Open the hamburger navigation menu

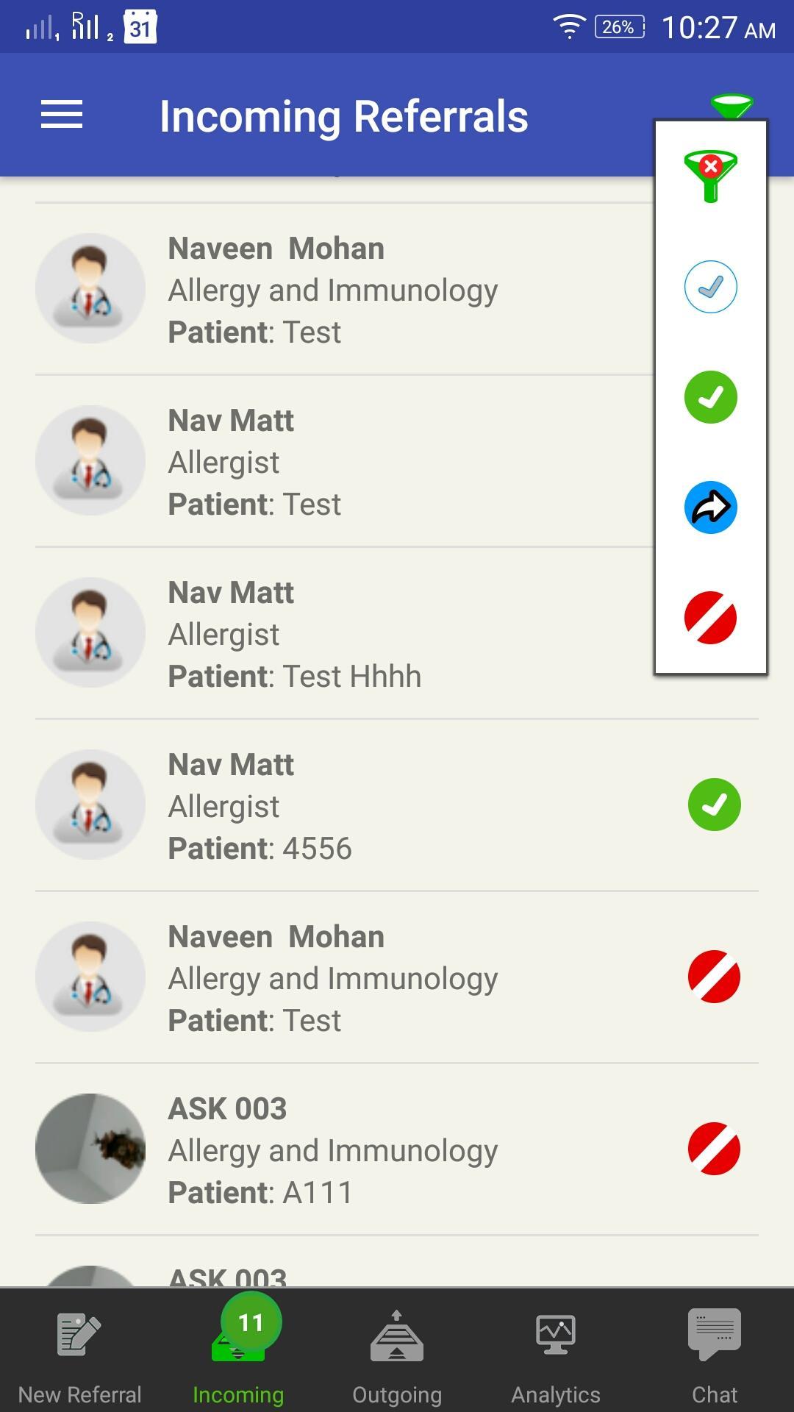[62, 115]
